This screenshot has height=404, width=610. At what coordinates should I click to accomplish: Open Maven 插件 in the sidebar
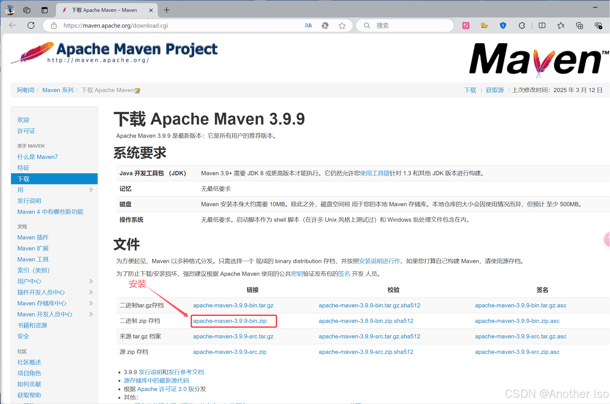(33, 237)
